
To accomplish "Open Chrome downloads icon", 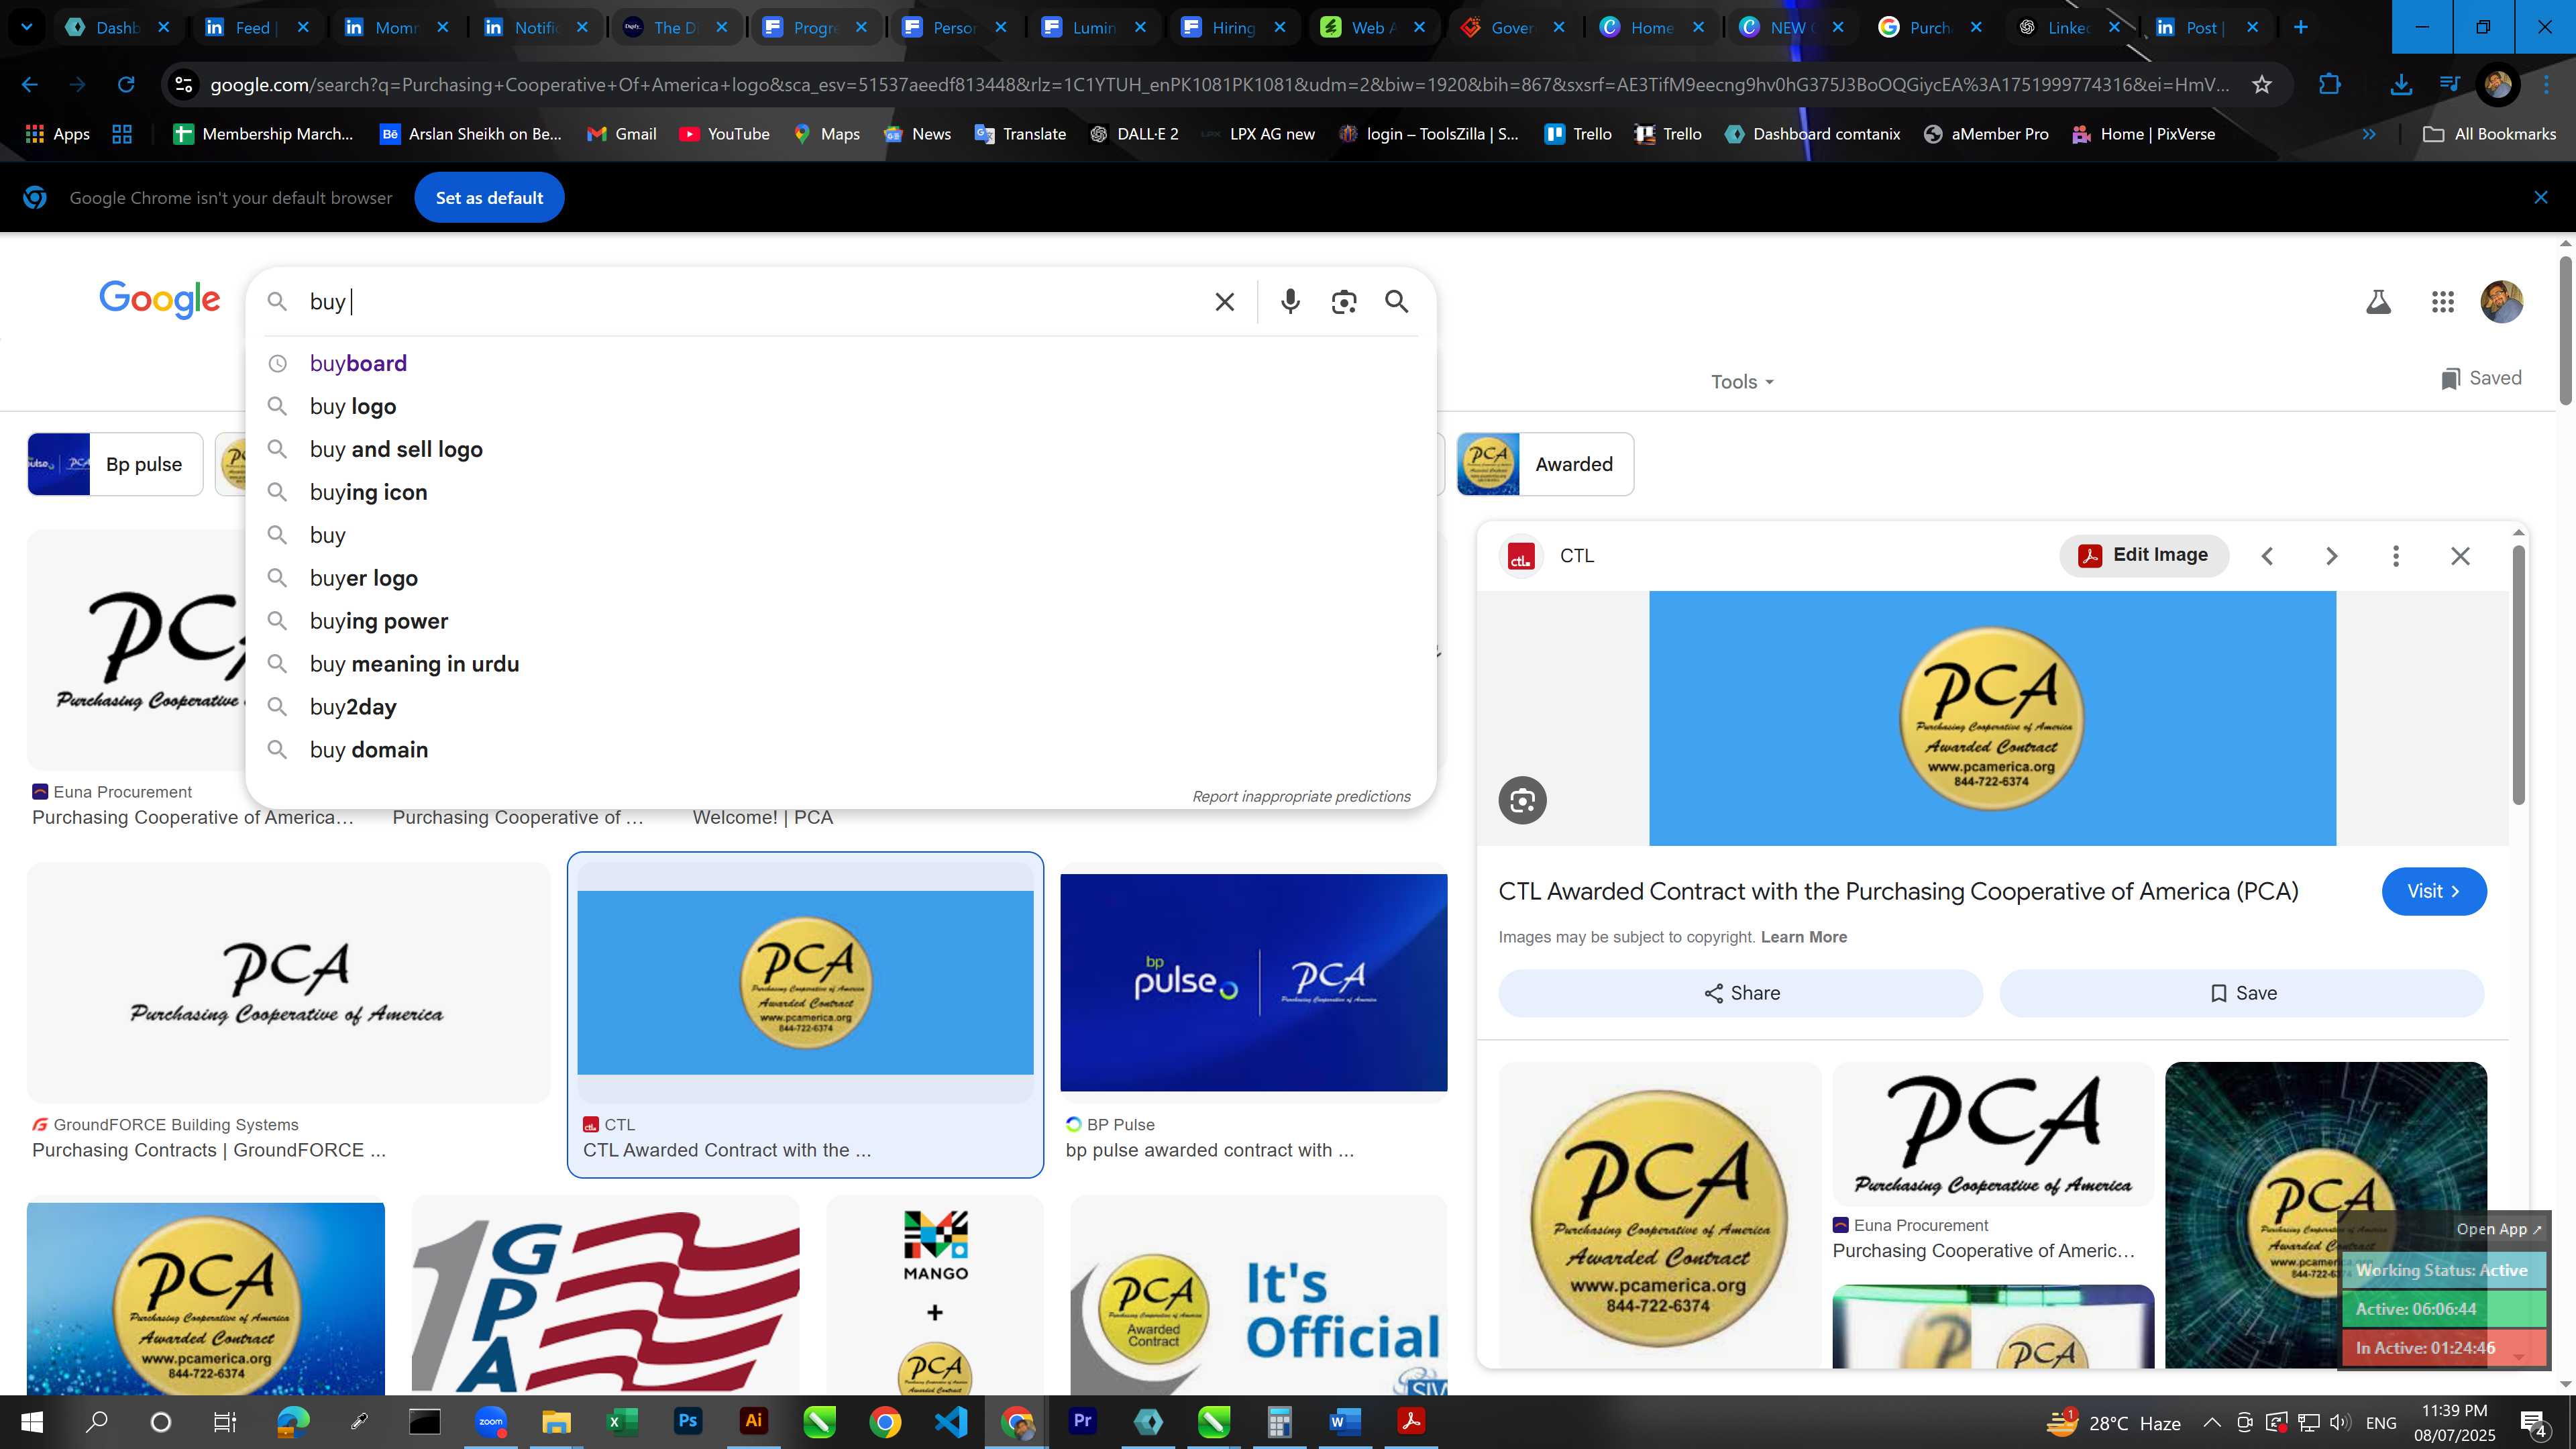I will 2400,84.
